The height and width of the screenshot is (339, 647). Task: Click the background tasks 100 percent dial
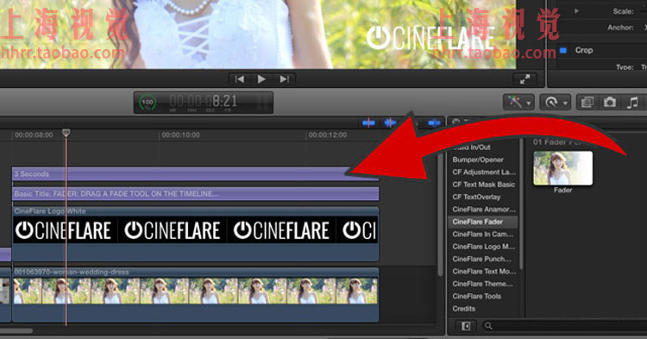148,103
